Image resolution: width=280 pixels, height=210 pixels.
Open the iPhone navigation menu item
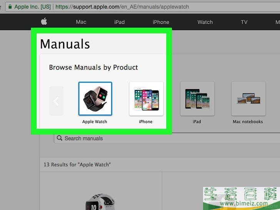click(x=161, y=22)
